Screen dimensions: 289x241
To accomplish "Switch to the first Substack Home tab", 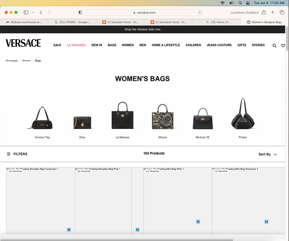I will click(120, 22).
